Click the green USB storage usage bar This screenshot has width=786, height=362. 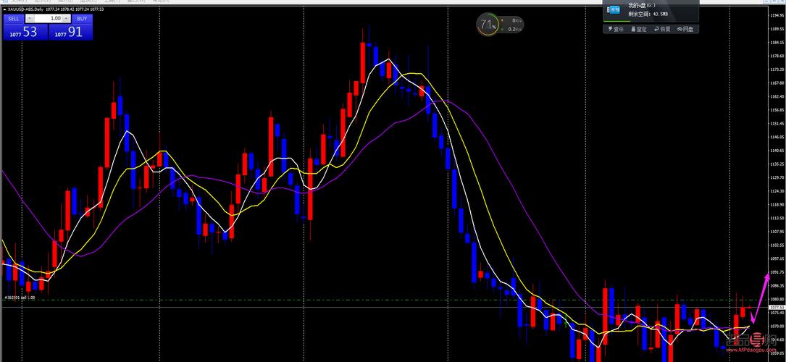(x=617, y=21)
